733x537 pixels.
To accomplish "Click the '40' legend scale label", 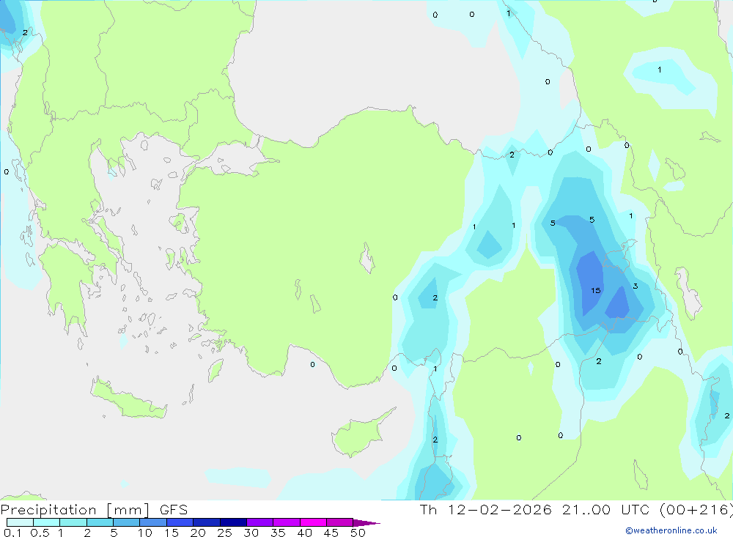I will [304, 533].
